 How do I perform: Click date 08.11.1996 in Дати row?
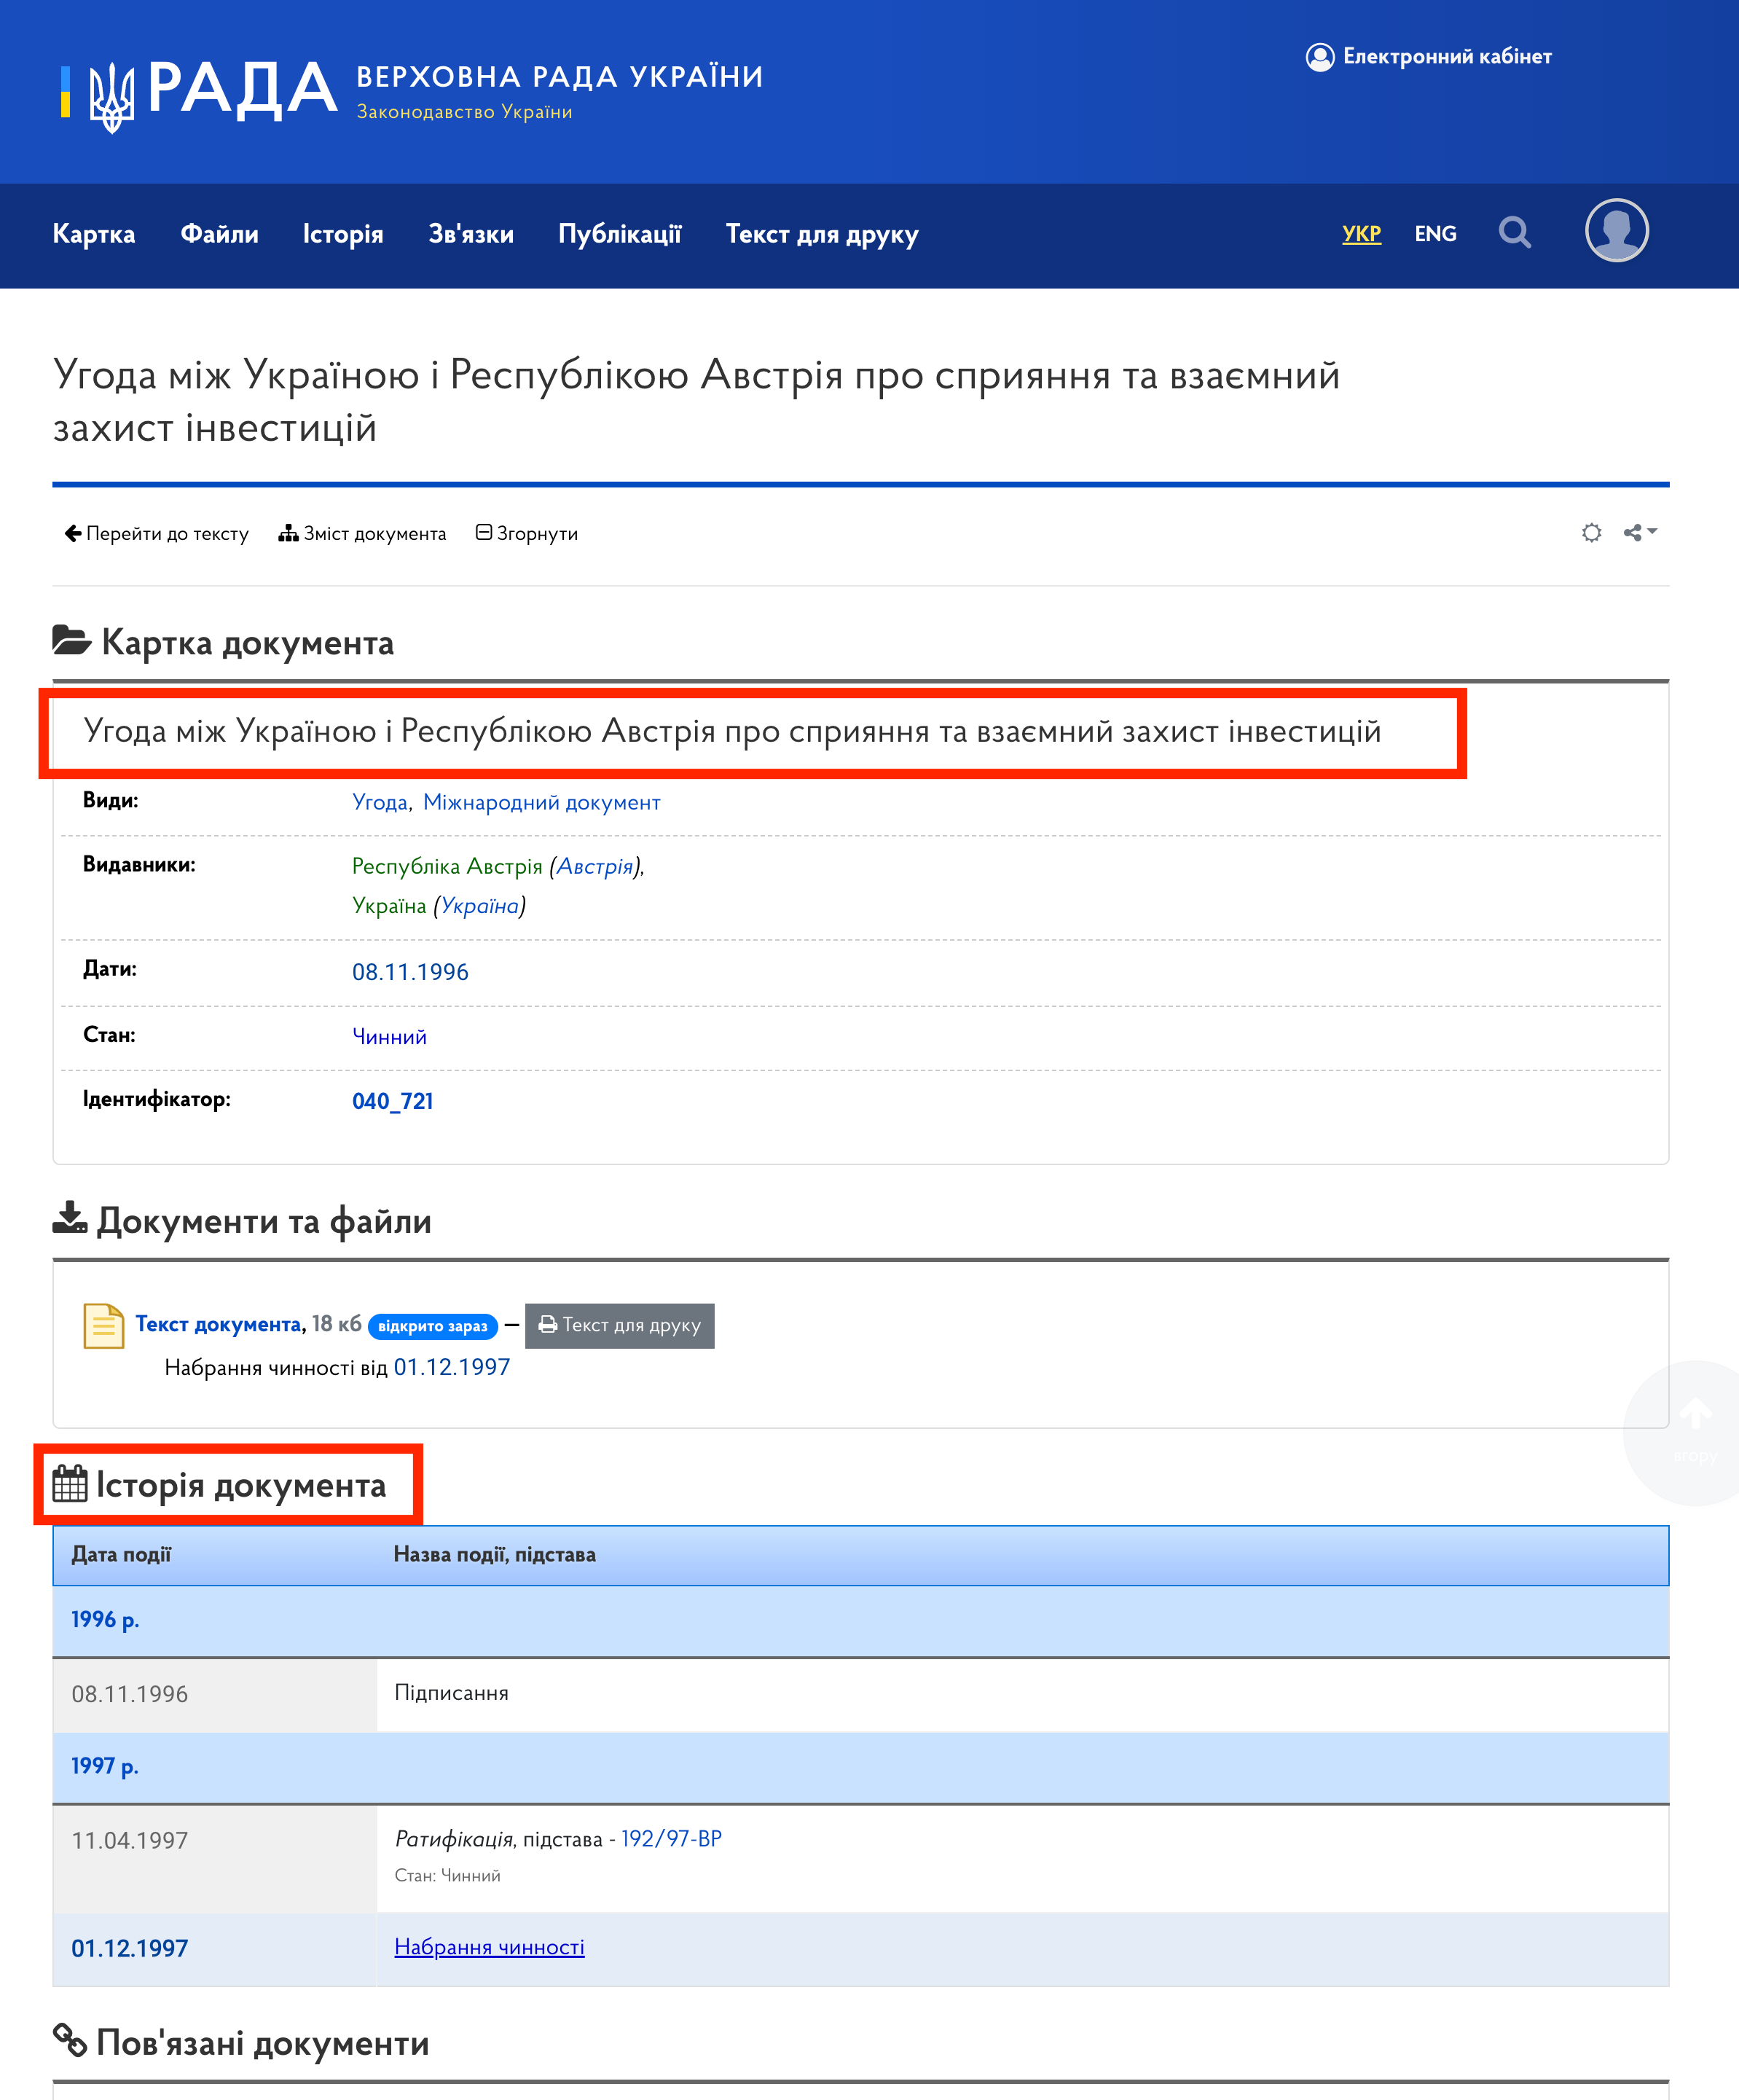pos(410,972)
